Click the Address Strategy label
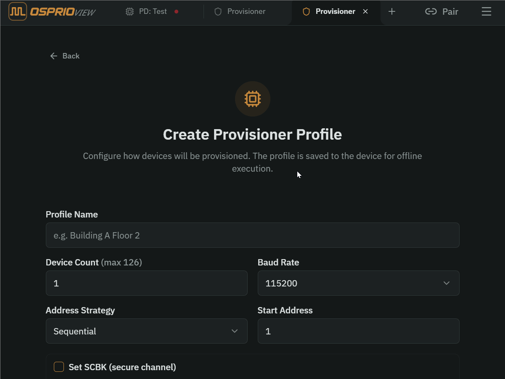This screenshot has width=505, height=379. (80, 310)
